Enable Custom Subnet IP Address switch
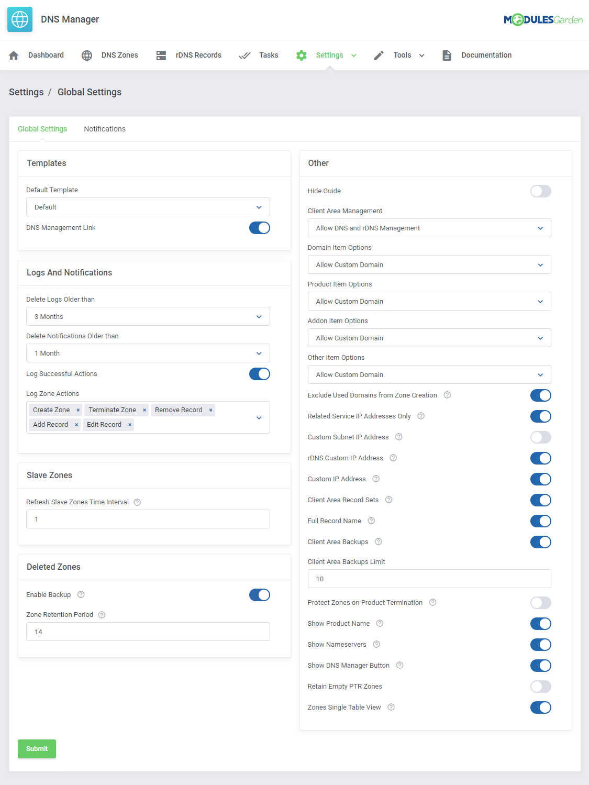The height and width of the screenshot is (785, 589). [x=541, y=437]
